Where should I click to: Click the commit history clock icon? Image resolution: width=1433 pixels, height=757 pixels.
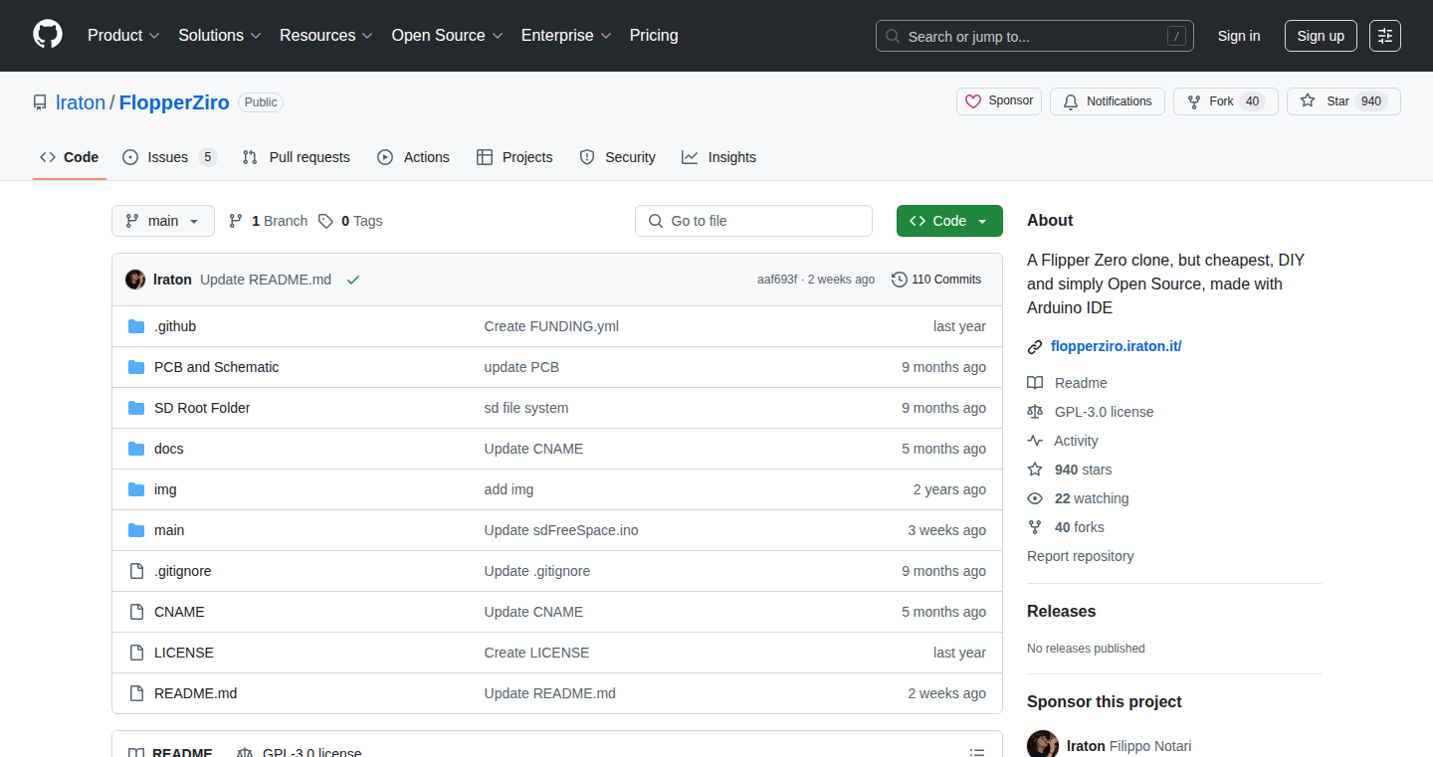coord(900,280)
